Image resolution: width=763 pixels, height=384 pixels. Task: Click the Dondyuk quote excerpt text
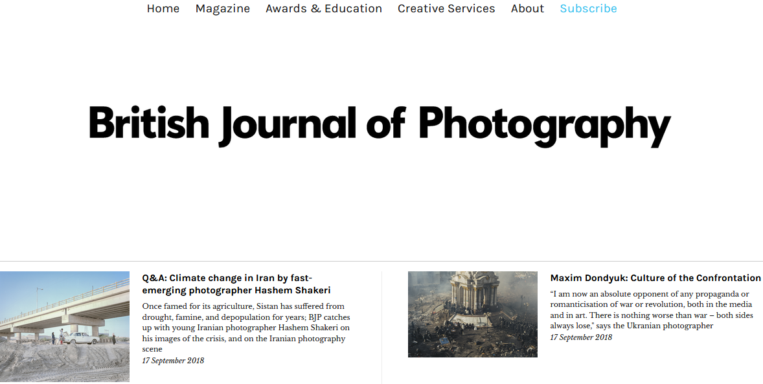651,310
